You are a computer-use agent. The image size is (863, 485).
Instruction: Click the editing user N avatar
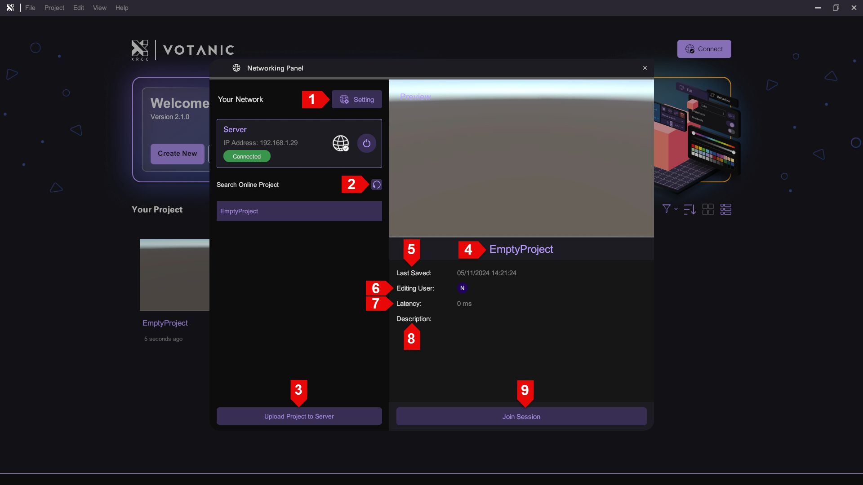[462, 288]
